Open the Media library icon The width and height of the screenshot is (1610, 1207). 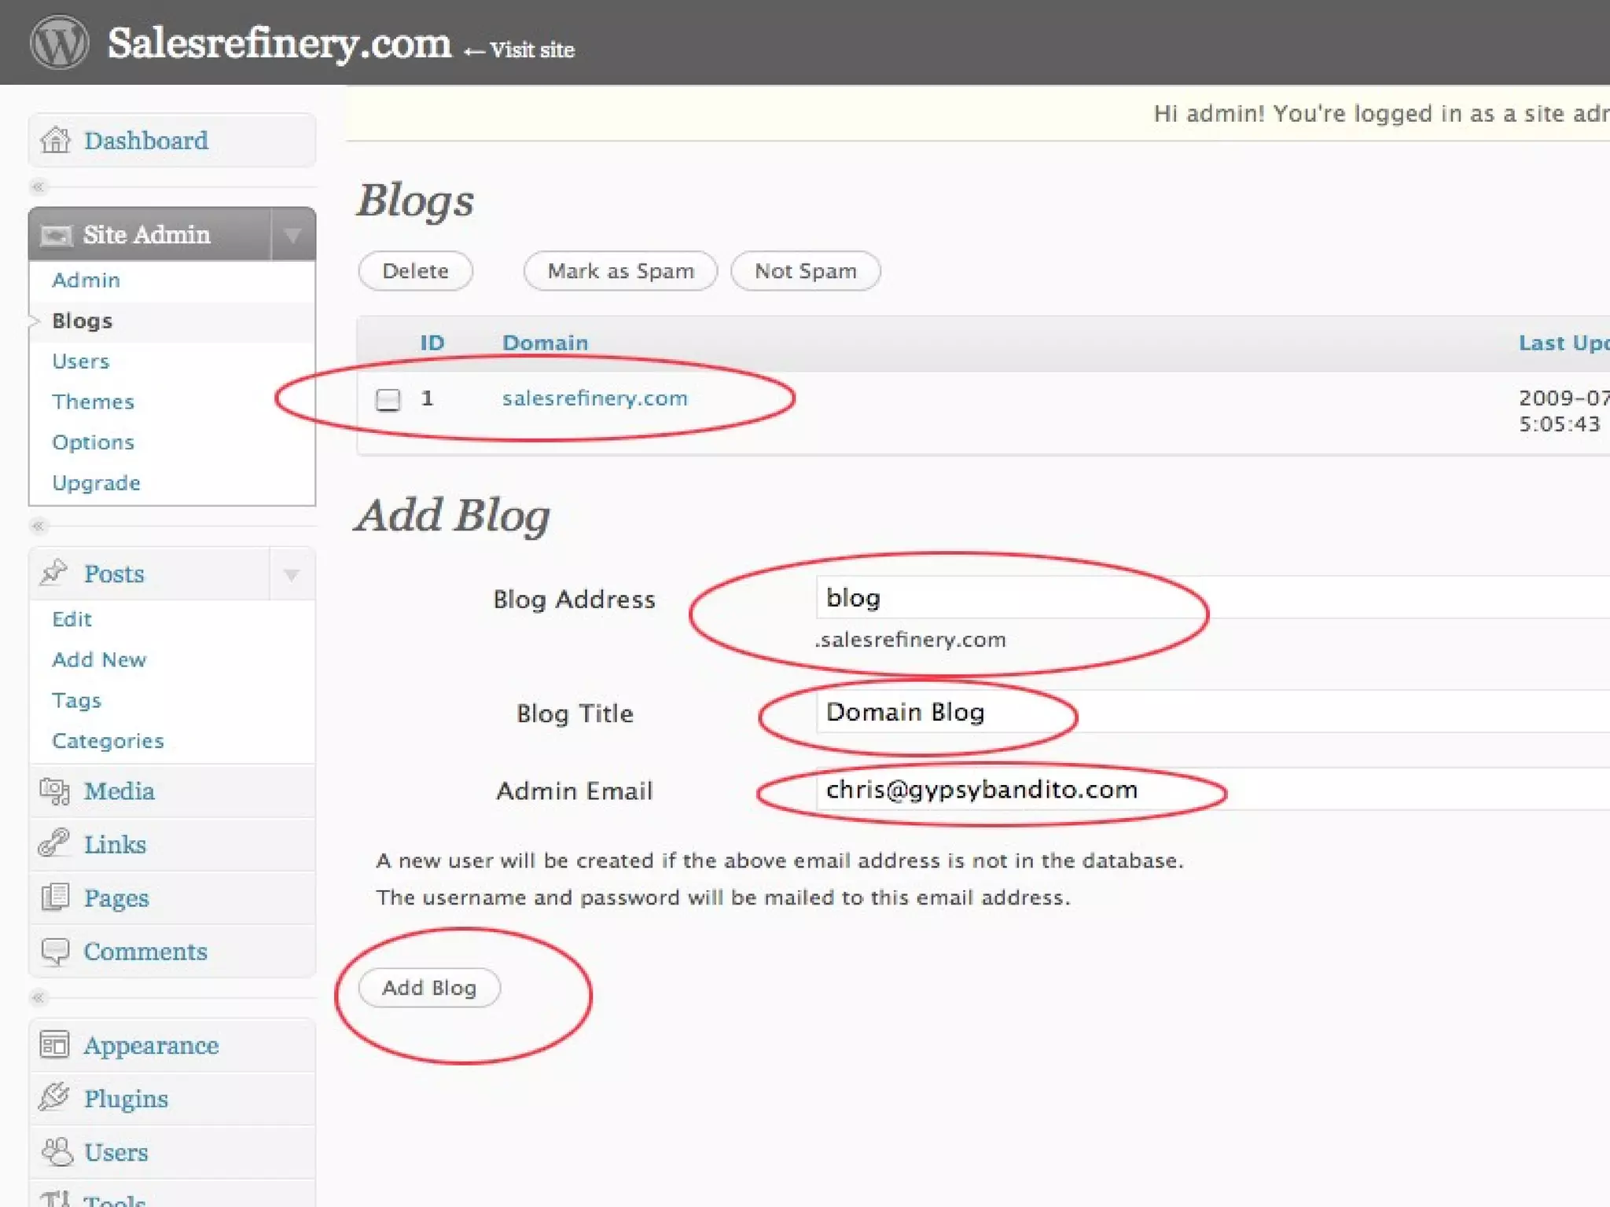click(x=54, y=791)
